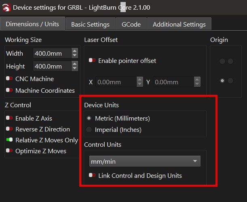Decrease Width with the down arrow
The height and width of the screenshot is (202, 247).
point(75,56)
